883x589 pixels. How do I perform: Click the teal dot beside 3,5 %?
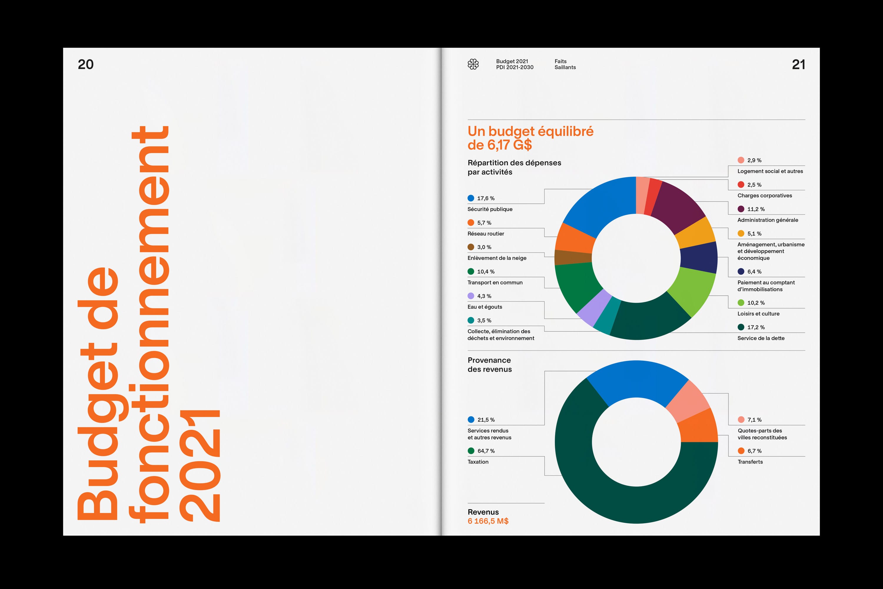point(471,320)
